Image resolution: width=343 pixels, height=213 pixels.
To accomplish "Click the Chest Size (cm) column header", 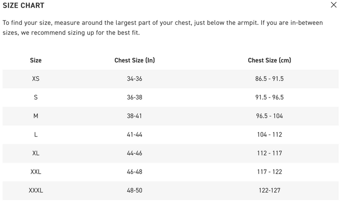I will click(x=269, y=60).
